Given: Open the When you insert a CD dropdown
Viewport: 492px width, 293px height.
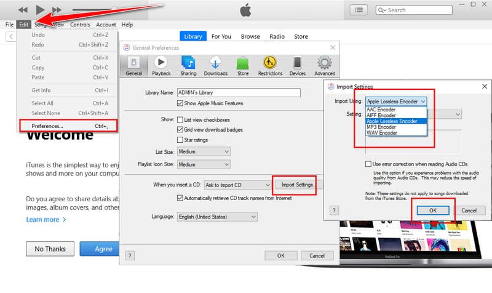Looking at the screenshot, I should [237, 185].
